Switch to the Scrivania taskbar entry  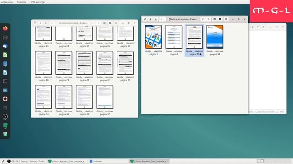(109, 161)
